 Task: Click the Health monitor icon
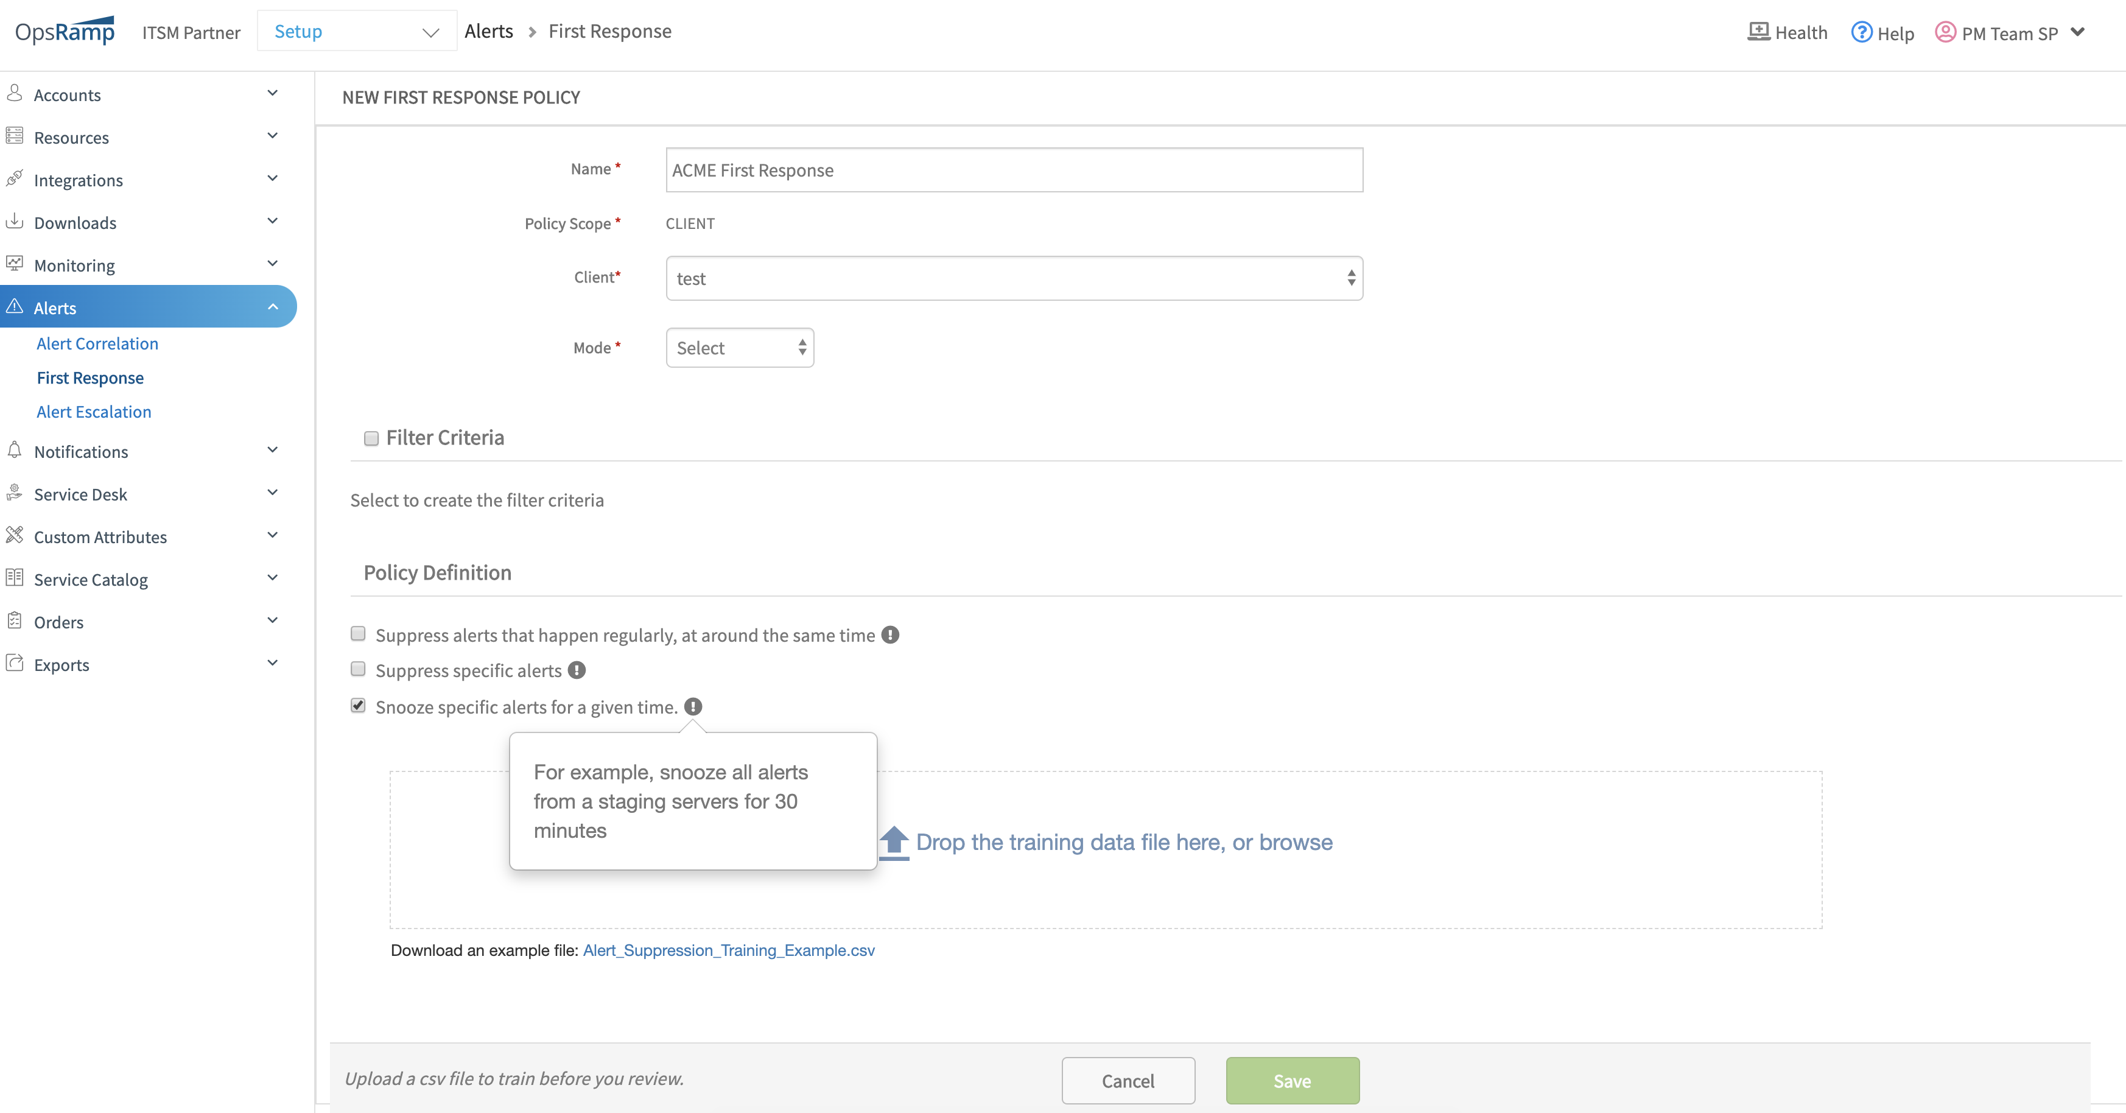click(1759, 32)
